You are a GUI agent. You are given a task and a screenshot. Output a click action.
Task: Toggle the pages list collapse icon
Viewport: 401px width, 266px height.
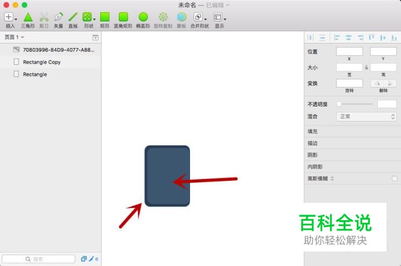[x=96, y=38]
